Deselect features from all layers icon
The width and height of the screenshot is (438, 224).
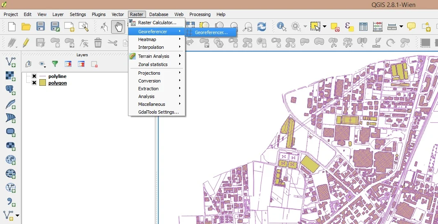click(x=335, y=27)
